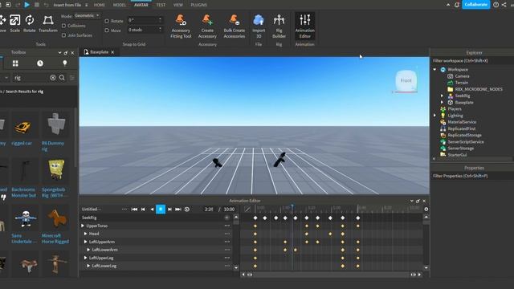Switch to the VIEW ribbon tab
This screenshot has height=289, width=514.
point(178,5)
